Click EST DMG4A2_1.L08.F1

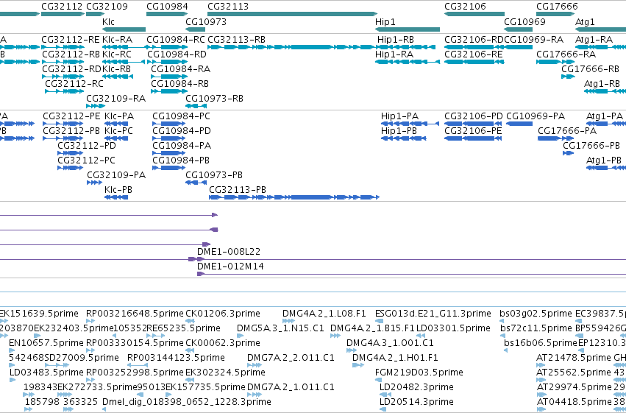(x=324, y=314)
